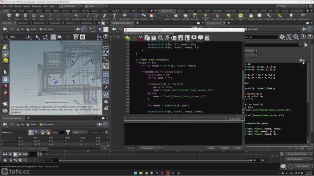The image size is (314, 176).
Task: Toggle detail attribute view in spreadsheet
Action: tap(49, 132)
